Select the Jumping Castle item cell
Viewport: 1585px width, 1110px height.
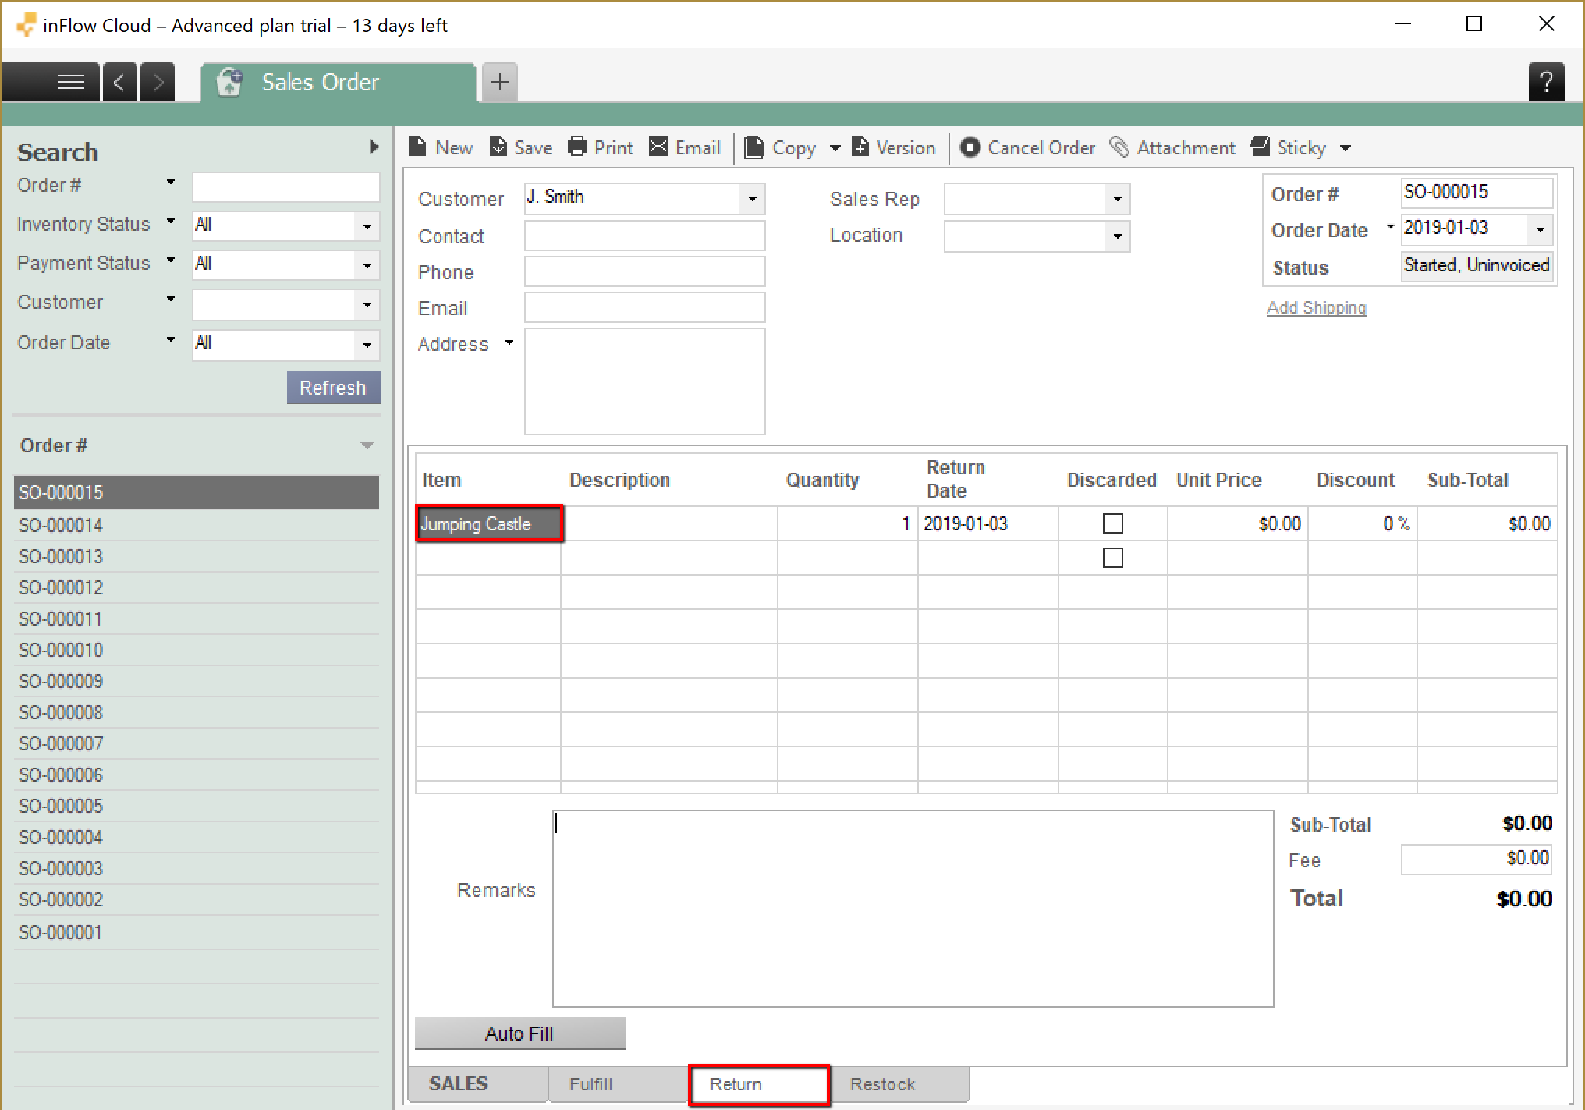488,523
